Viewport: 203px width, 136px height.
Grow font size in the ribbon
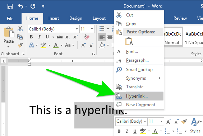pos(83,45)
